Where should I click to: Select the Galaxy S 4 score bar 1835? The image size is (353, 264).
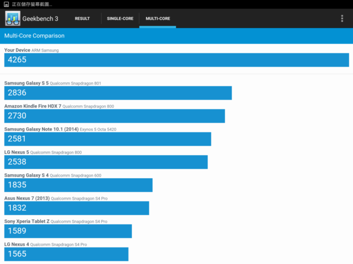coord(78,185)
